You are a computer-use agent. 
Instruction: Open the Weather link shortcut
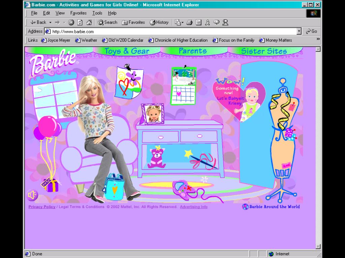86,40
